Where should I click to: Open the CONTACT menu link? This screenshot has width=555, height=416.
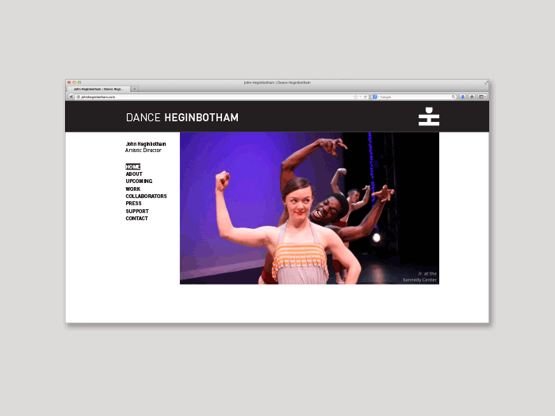pyautogui.click(x=136, y=218)
